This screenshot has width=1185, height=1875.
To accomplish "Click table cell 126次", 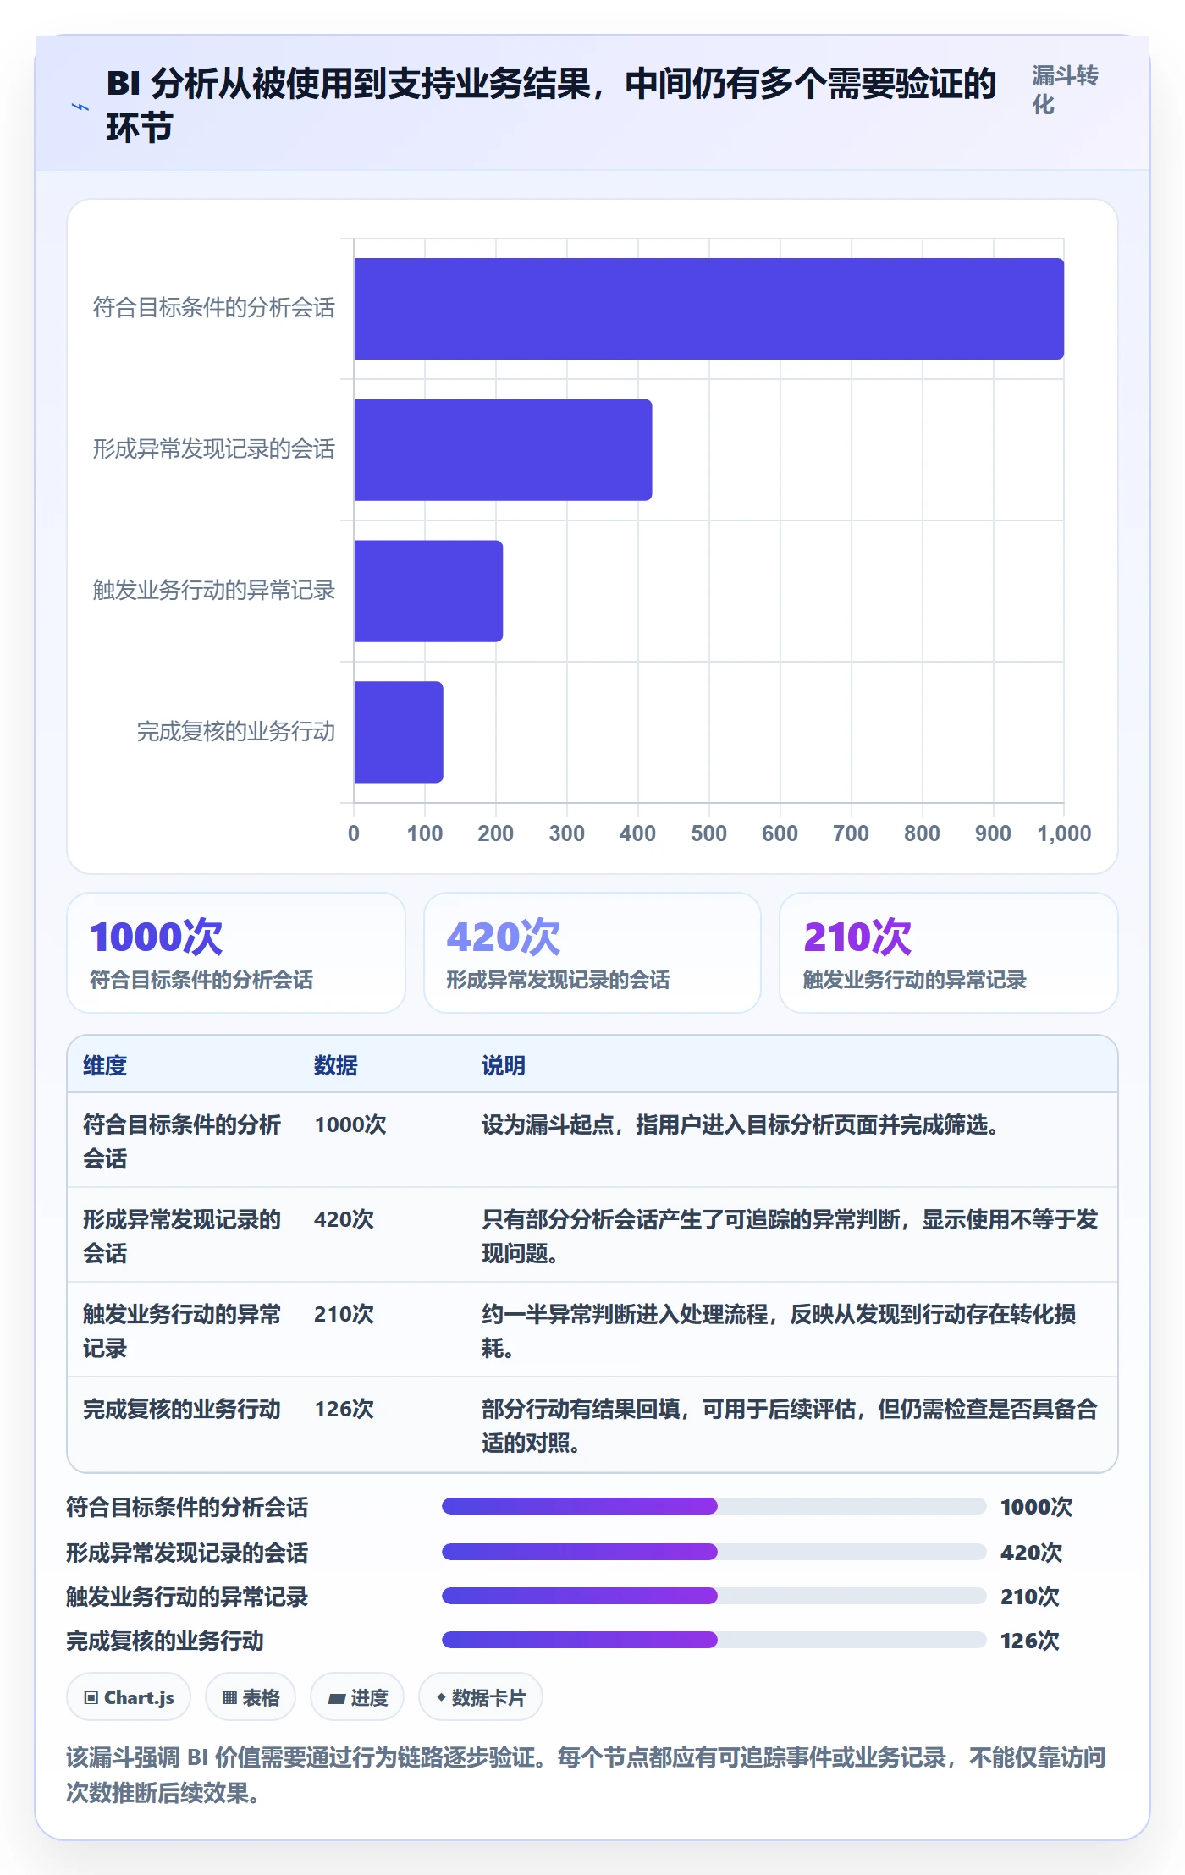I will point(344,1409).
